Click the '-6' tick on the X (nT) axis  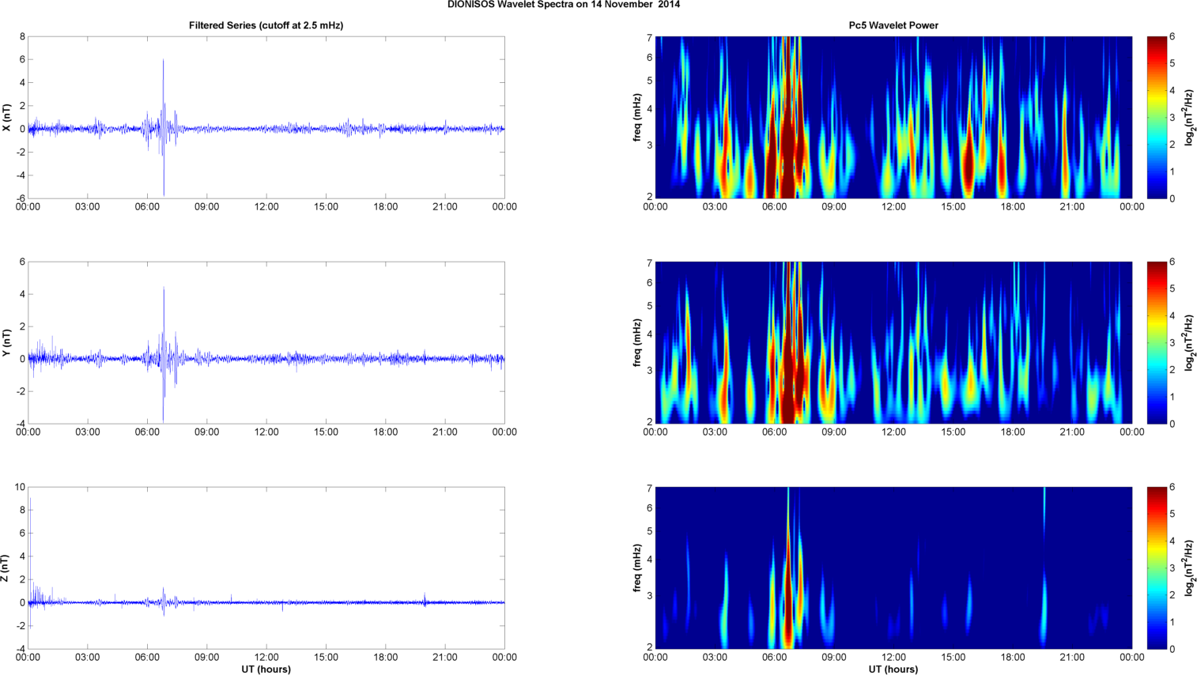(x=20, y=198)
